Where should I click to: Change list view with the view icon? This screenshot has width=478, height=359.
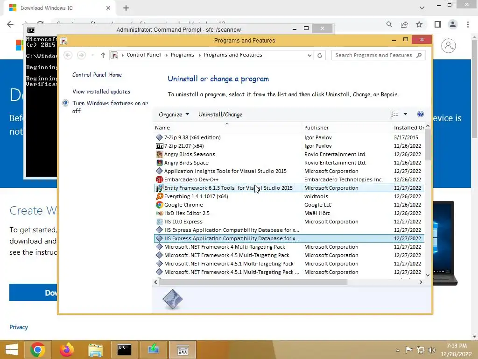point(394,114)
